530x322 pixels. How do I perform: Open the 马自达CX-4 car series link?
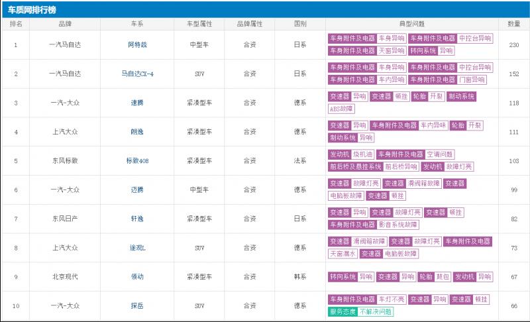[x=137, y=74]
